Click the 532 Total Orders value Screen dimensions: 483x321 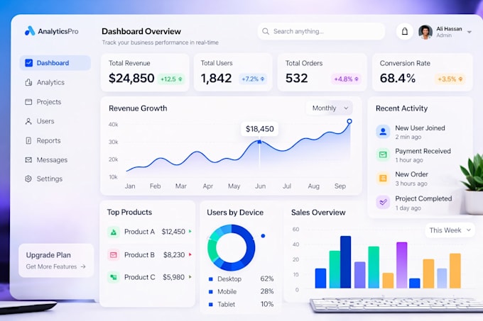296,79
